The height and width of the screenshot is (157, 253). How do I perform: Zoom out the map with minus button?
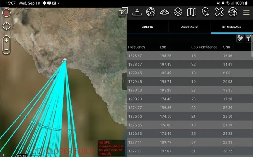[6, 49]
